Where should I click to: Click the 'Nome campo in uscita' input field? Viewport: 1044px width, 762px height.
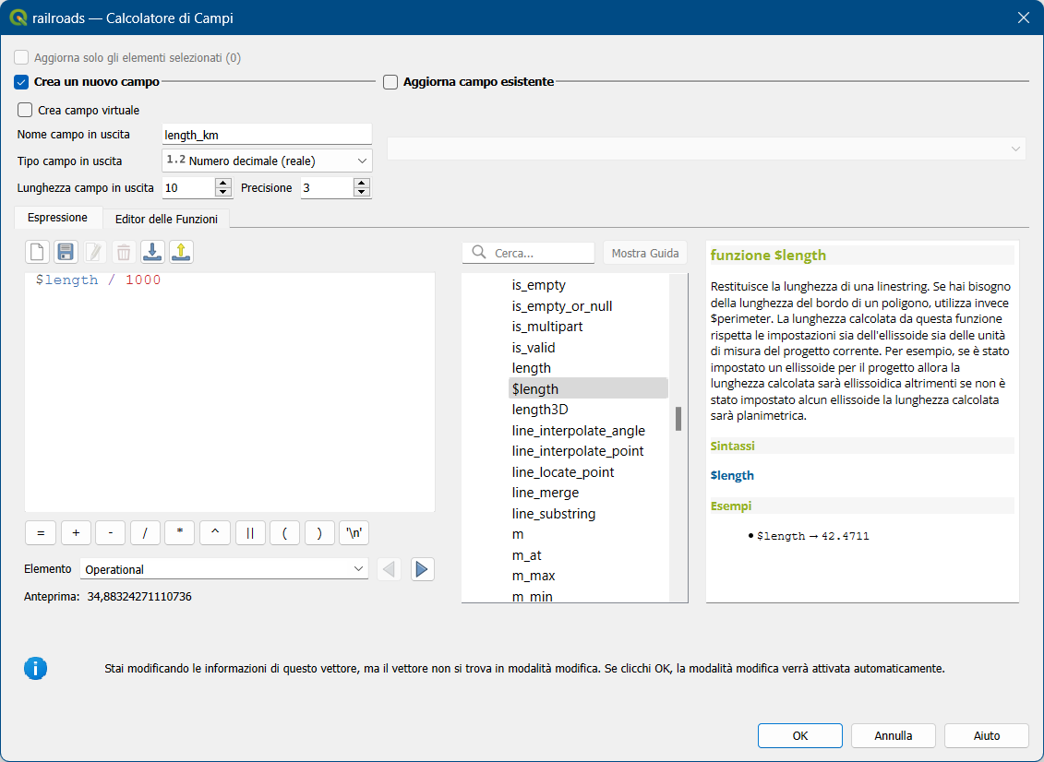pyautogui.click(x=267, y=135)
